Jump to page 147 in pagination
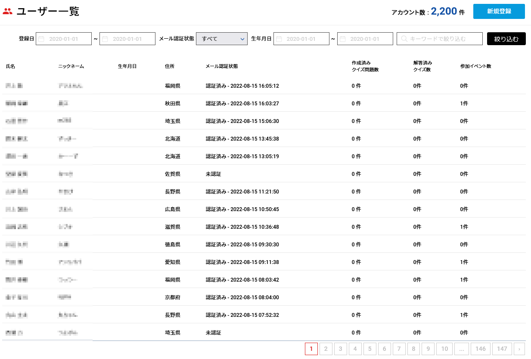 pyautogui.click(x=502, y=349)
